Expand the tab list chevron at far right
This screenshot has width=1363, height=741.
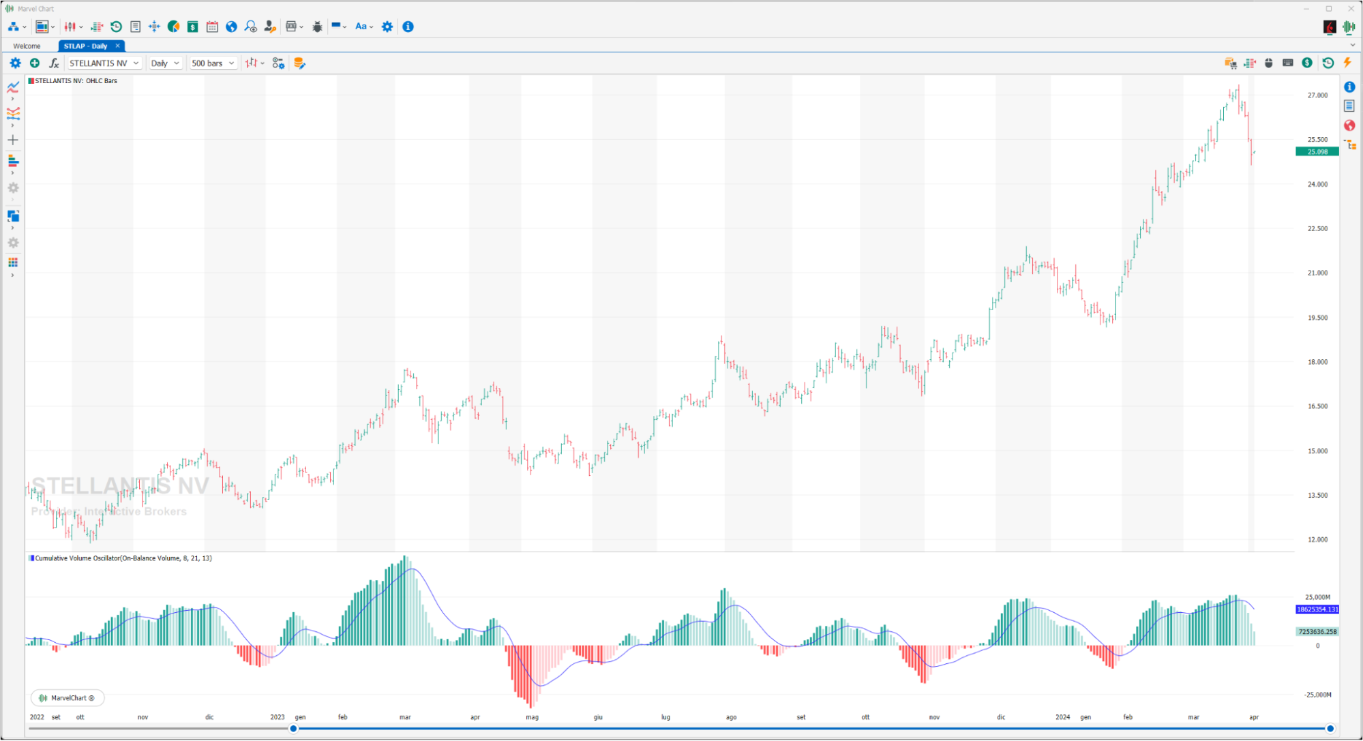[x=1353, y=45]
